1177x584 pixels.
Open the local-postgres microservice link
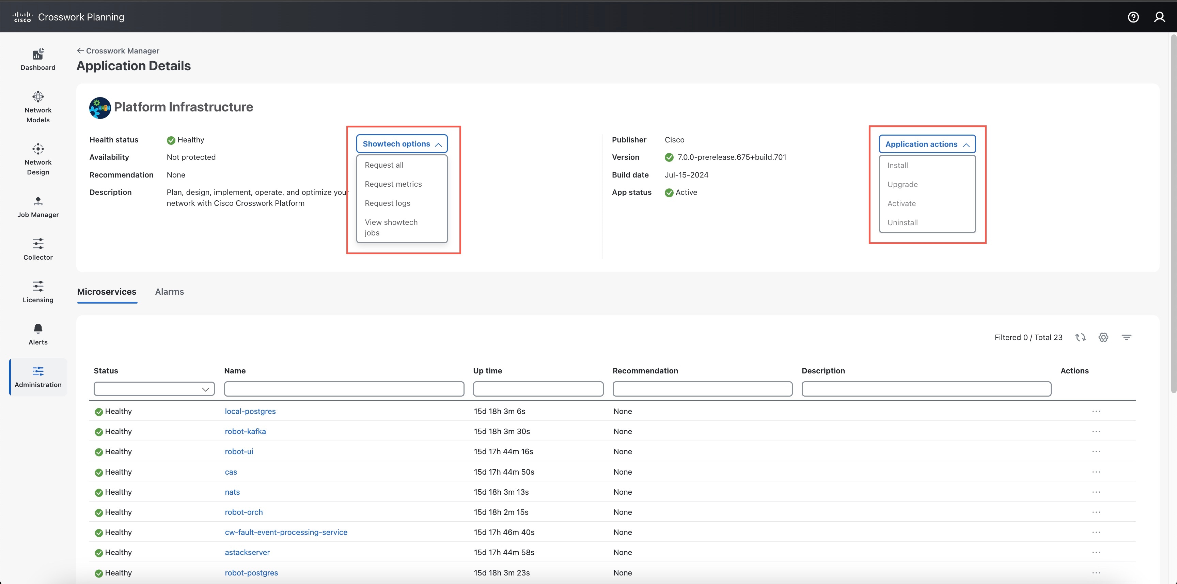click(x=250, y=411)
